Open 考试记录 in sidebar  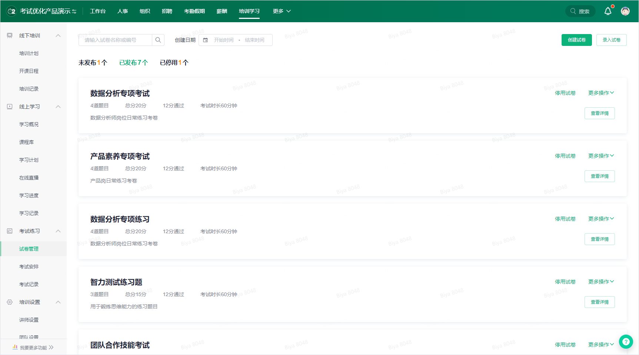(29, 284)
